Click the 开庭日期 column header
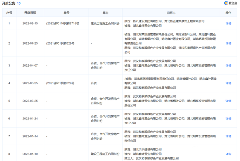This screenshot has width=240, height=161. pyautogui.click(x=30, y=13)
